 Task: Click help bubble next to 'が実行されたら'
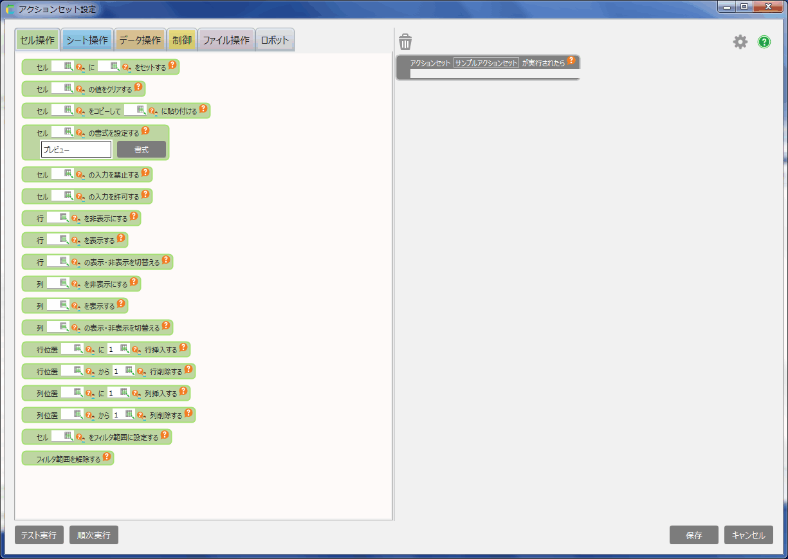coord(571,61)
